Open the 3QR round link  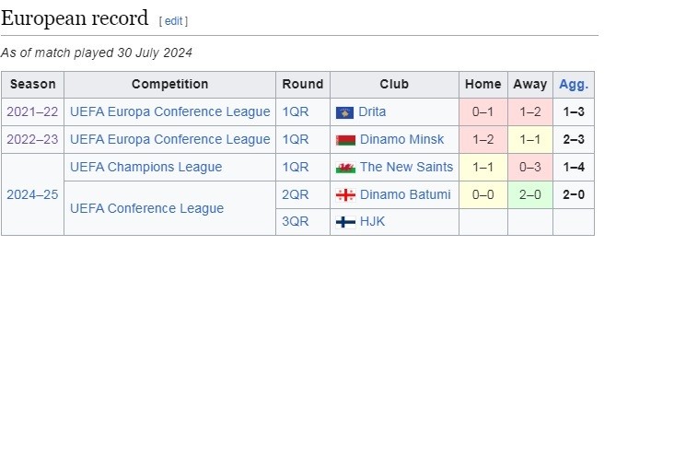point(296,221)
